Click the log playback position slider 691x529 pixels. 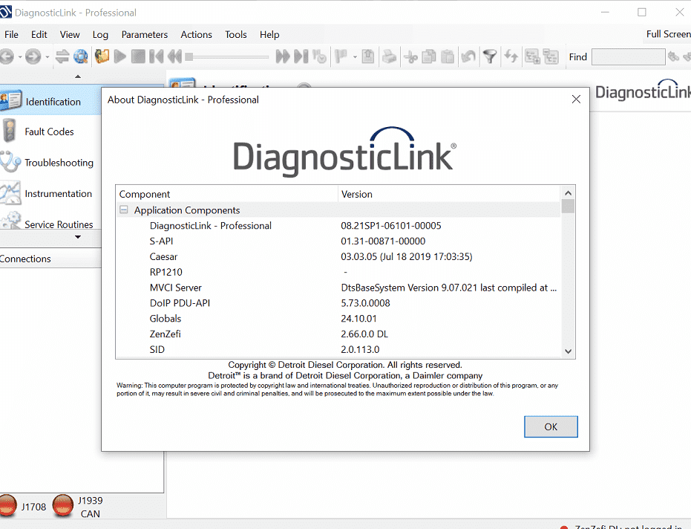coord(227,56)
